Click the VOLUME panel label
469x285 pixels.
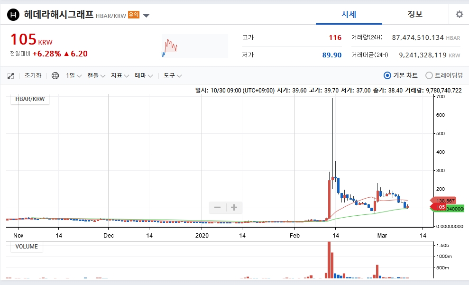pyautogui.click(x=27, y=247)
